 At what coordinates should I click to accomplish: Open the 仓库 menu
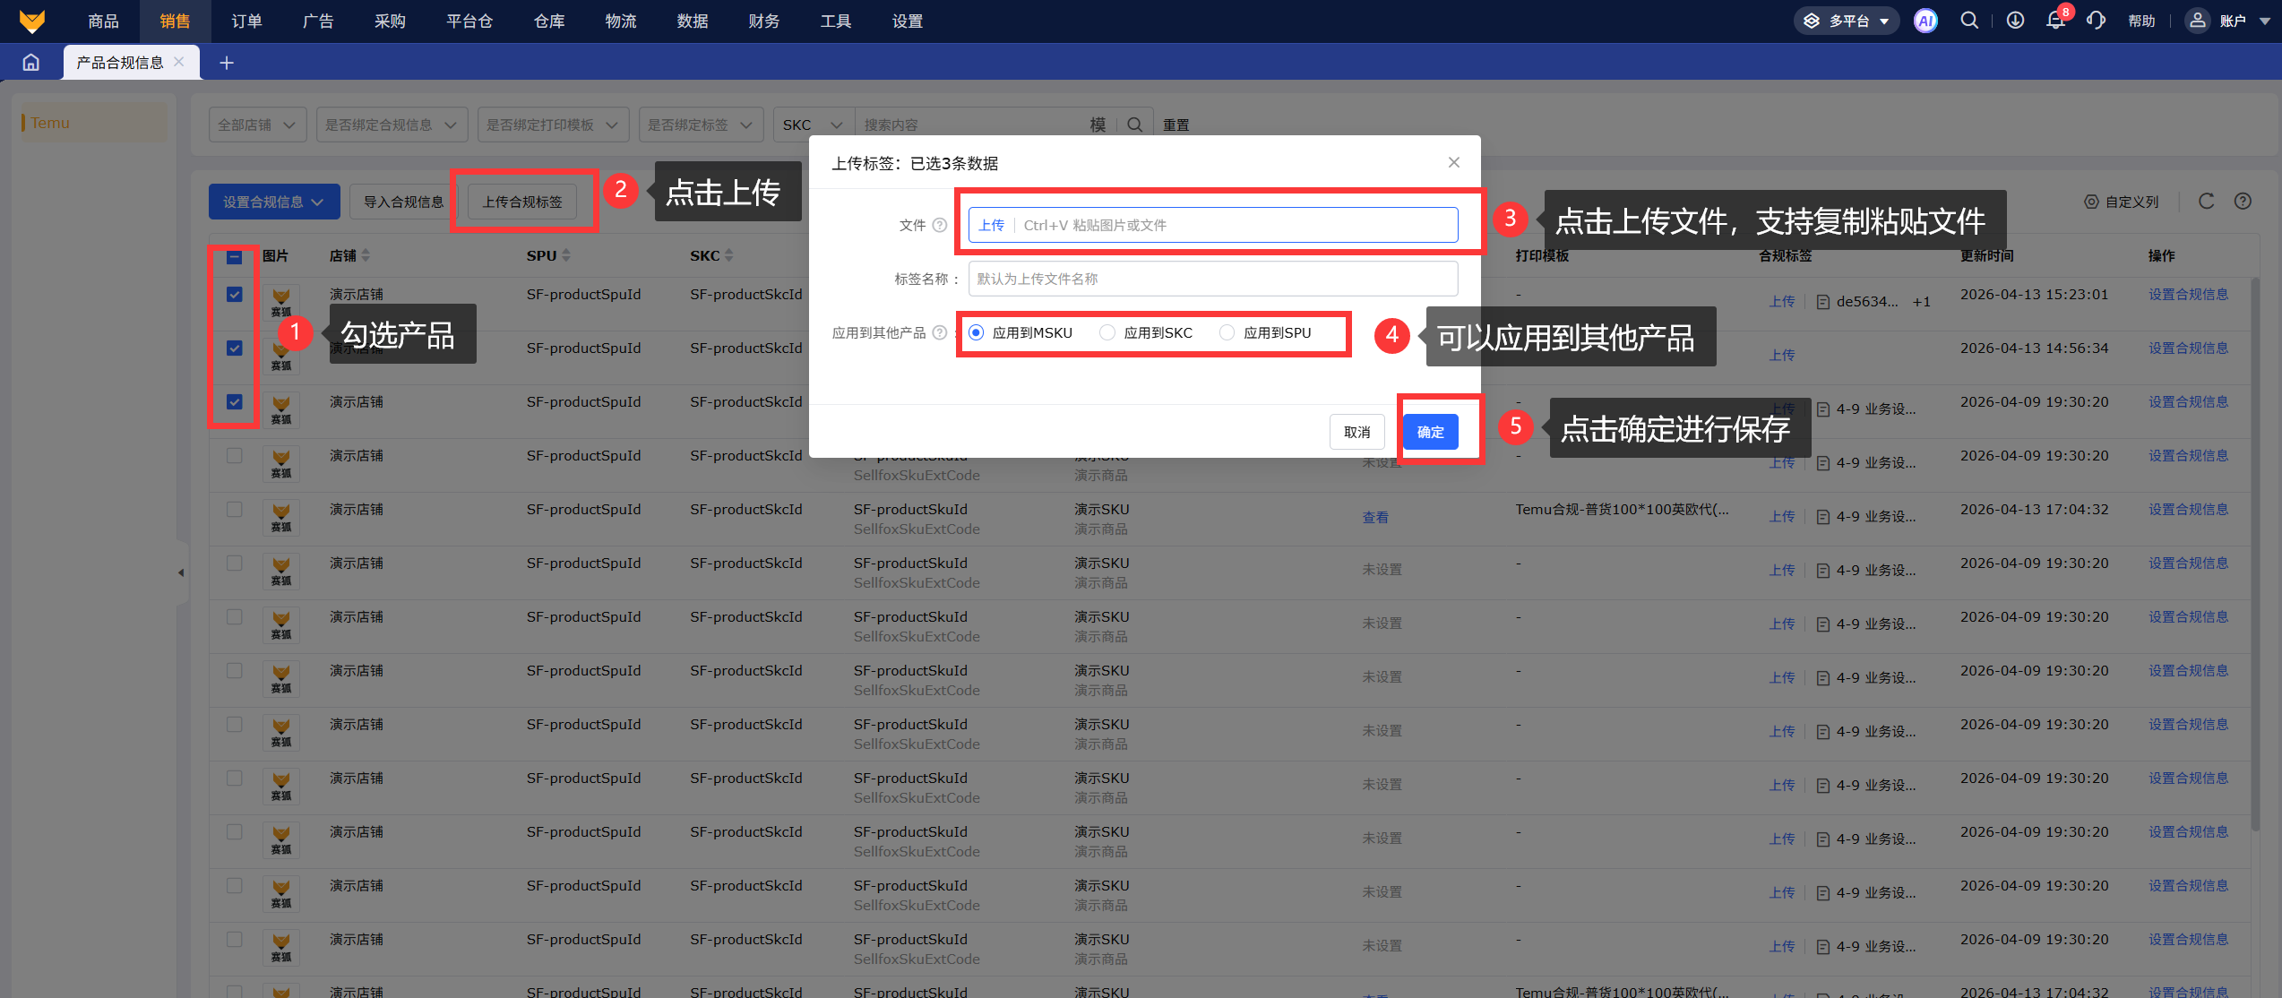point(548,21)
